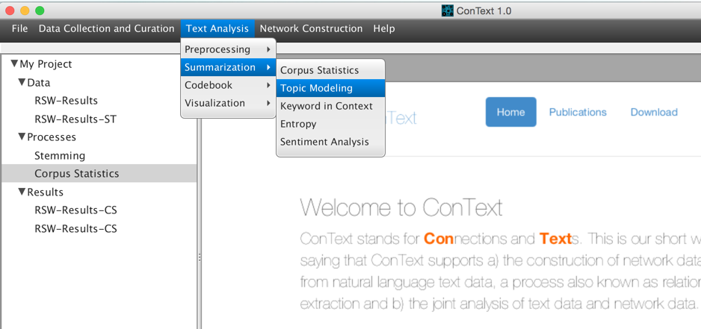Open Data Collection and Curation menu
Viewport: 701px width, 329px height.
point(106,28)
